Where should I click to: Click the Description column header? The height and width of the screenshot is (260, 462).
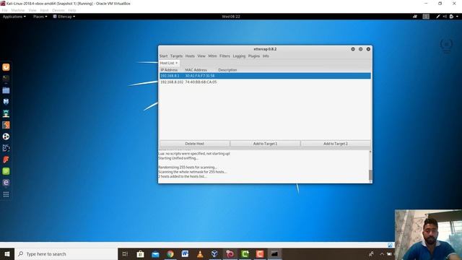tap(227, 70)
